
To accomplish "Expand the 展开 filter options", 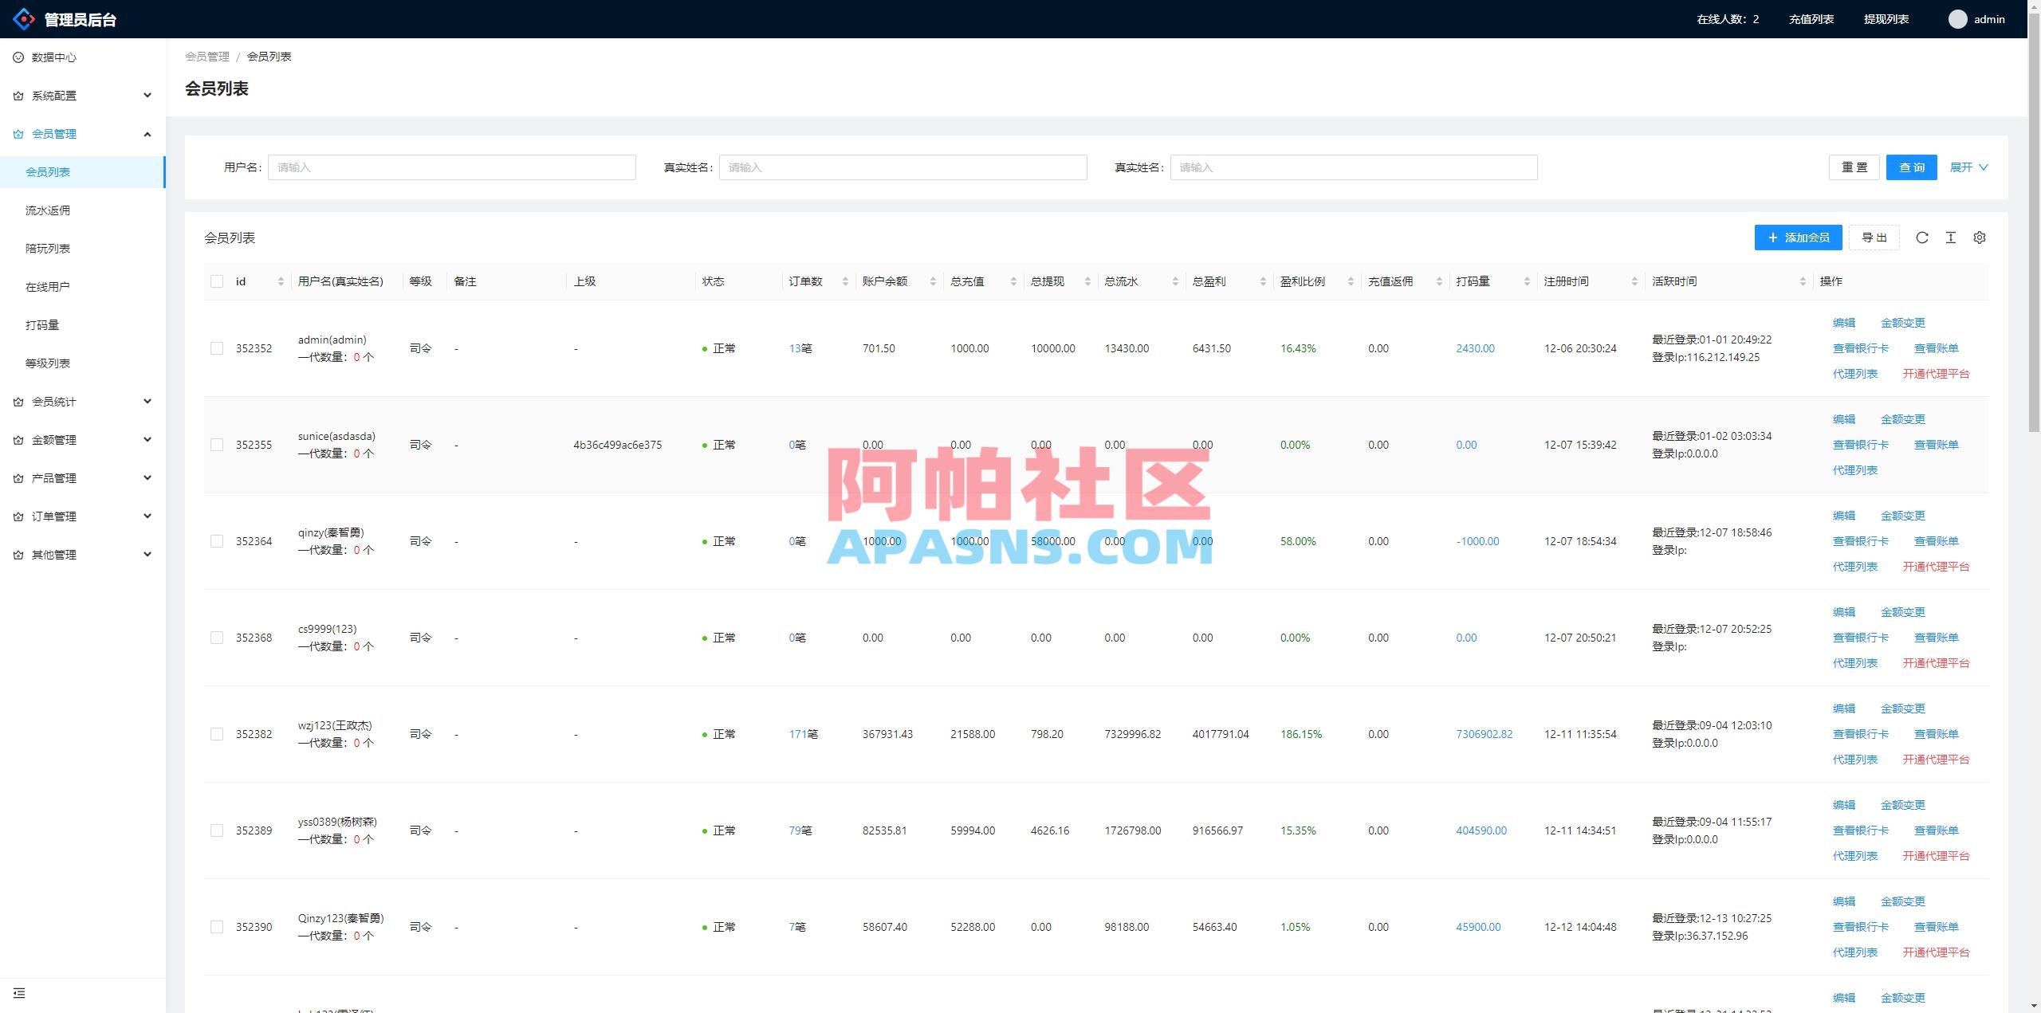I will [x=1968, y=167].
